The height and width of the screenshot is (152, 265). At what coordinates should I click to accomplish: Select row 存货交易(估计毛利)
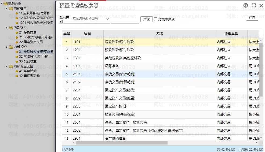(160, 74)
